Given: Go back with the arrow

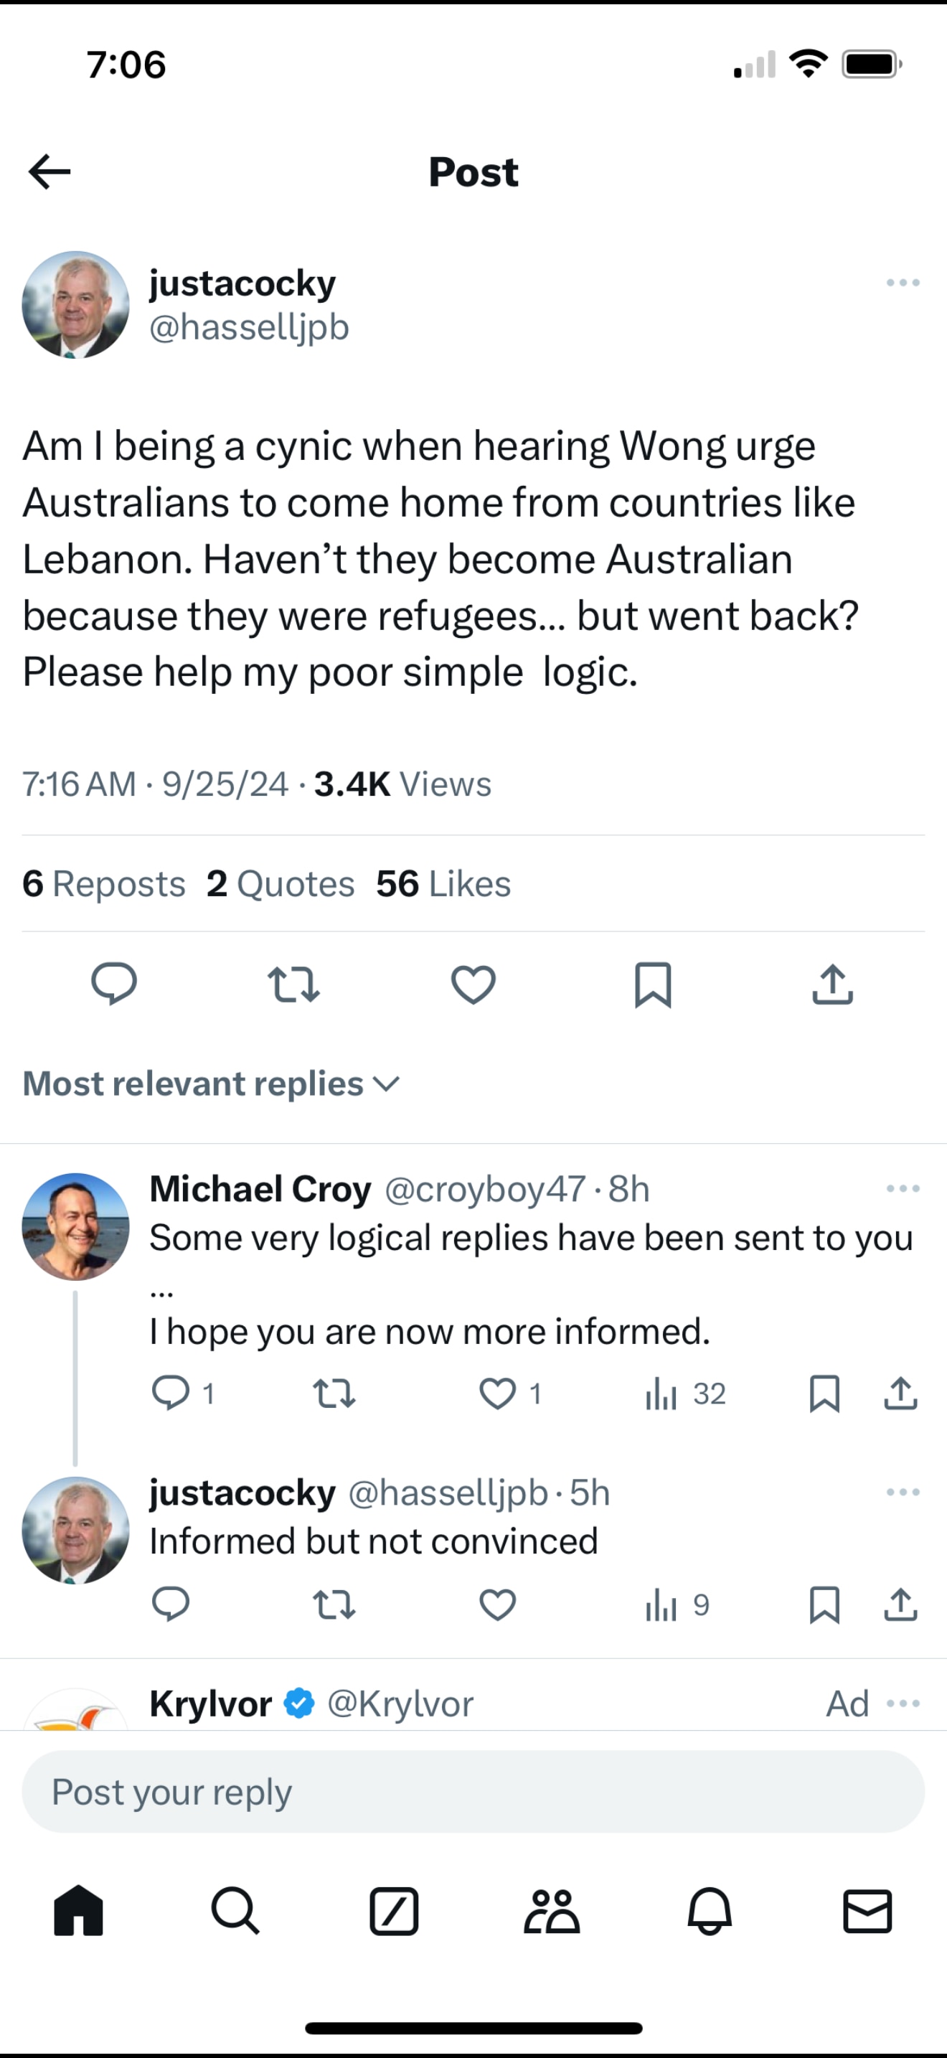Looking at the screenshot, I should point(50,171).
